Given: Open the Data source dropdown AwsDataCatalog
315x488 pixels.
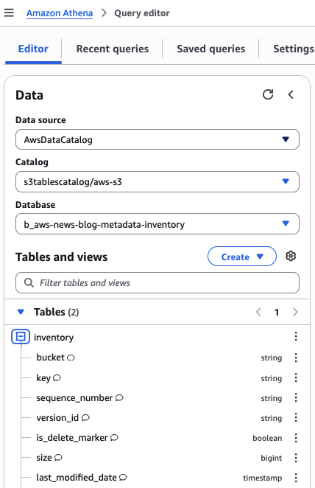Looking at the screenshot, I should tap(157, 139).
